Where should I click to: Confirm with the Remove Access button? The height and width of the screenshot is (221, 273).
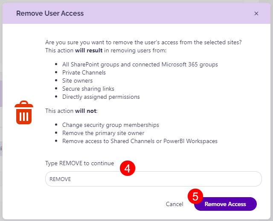(225, 204)
